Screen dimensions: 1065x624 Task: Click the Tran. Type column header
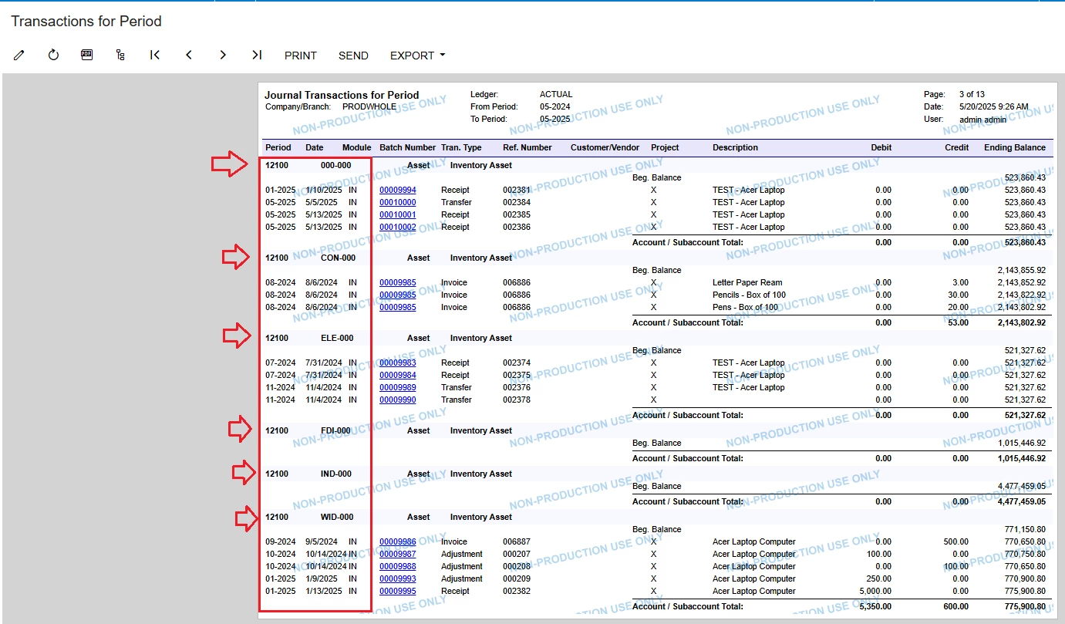click(461, 147)
